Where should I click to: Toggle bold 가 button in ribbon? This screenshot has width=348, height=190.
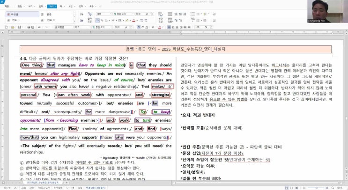tap(98, 21)
